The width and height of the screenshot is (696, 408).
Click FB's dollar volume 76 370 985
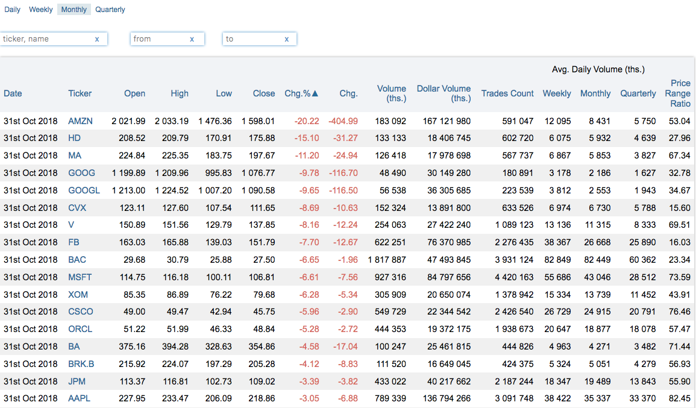click(449, 242)
